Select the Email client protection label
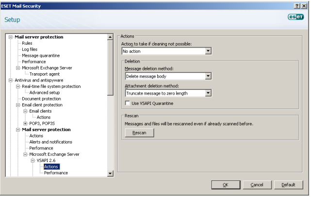This screenshot has width=311, height=197. [x=42, y=105]
